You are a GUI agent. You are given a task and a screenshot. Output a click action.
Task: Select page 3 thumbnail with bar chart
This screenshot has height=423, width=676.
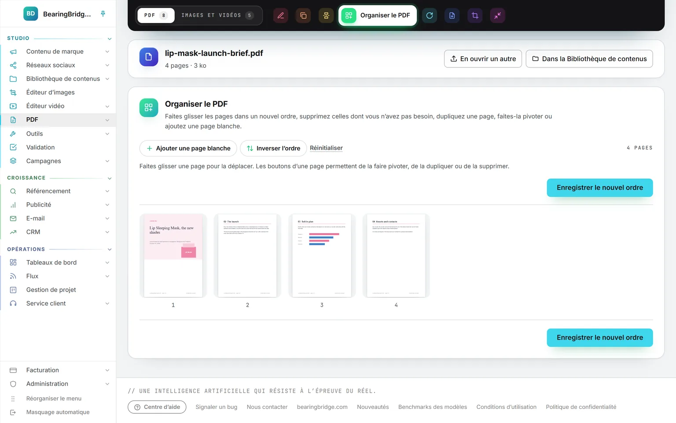point(322,256)
